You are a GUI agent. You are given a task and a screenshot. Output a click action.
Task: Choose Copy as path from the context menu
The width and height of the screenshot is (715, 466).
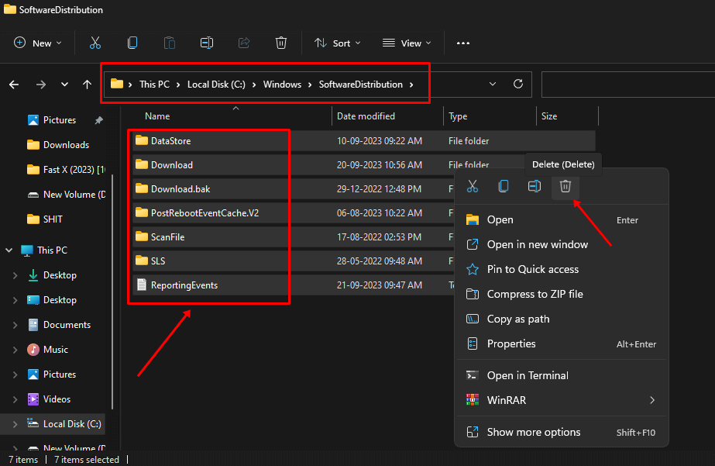(x=518, y=319)
